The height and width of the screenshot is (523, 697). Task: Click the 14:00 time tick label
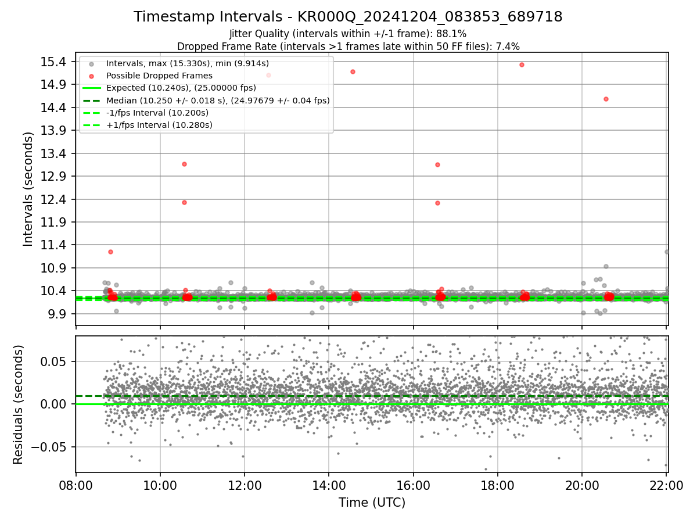(x=329, y=486)
